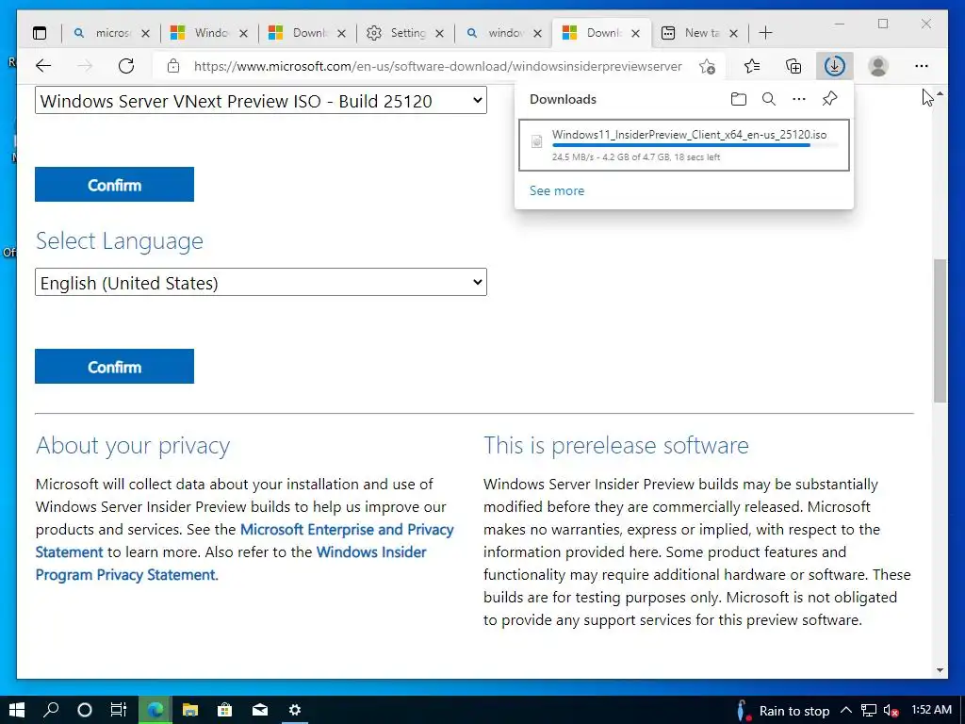Image resolution: width=965 pixels, height=724 pixels.
Task: Switch to the 'windov' search tab
Action: (x=503, y=33)
